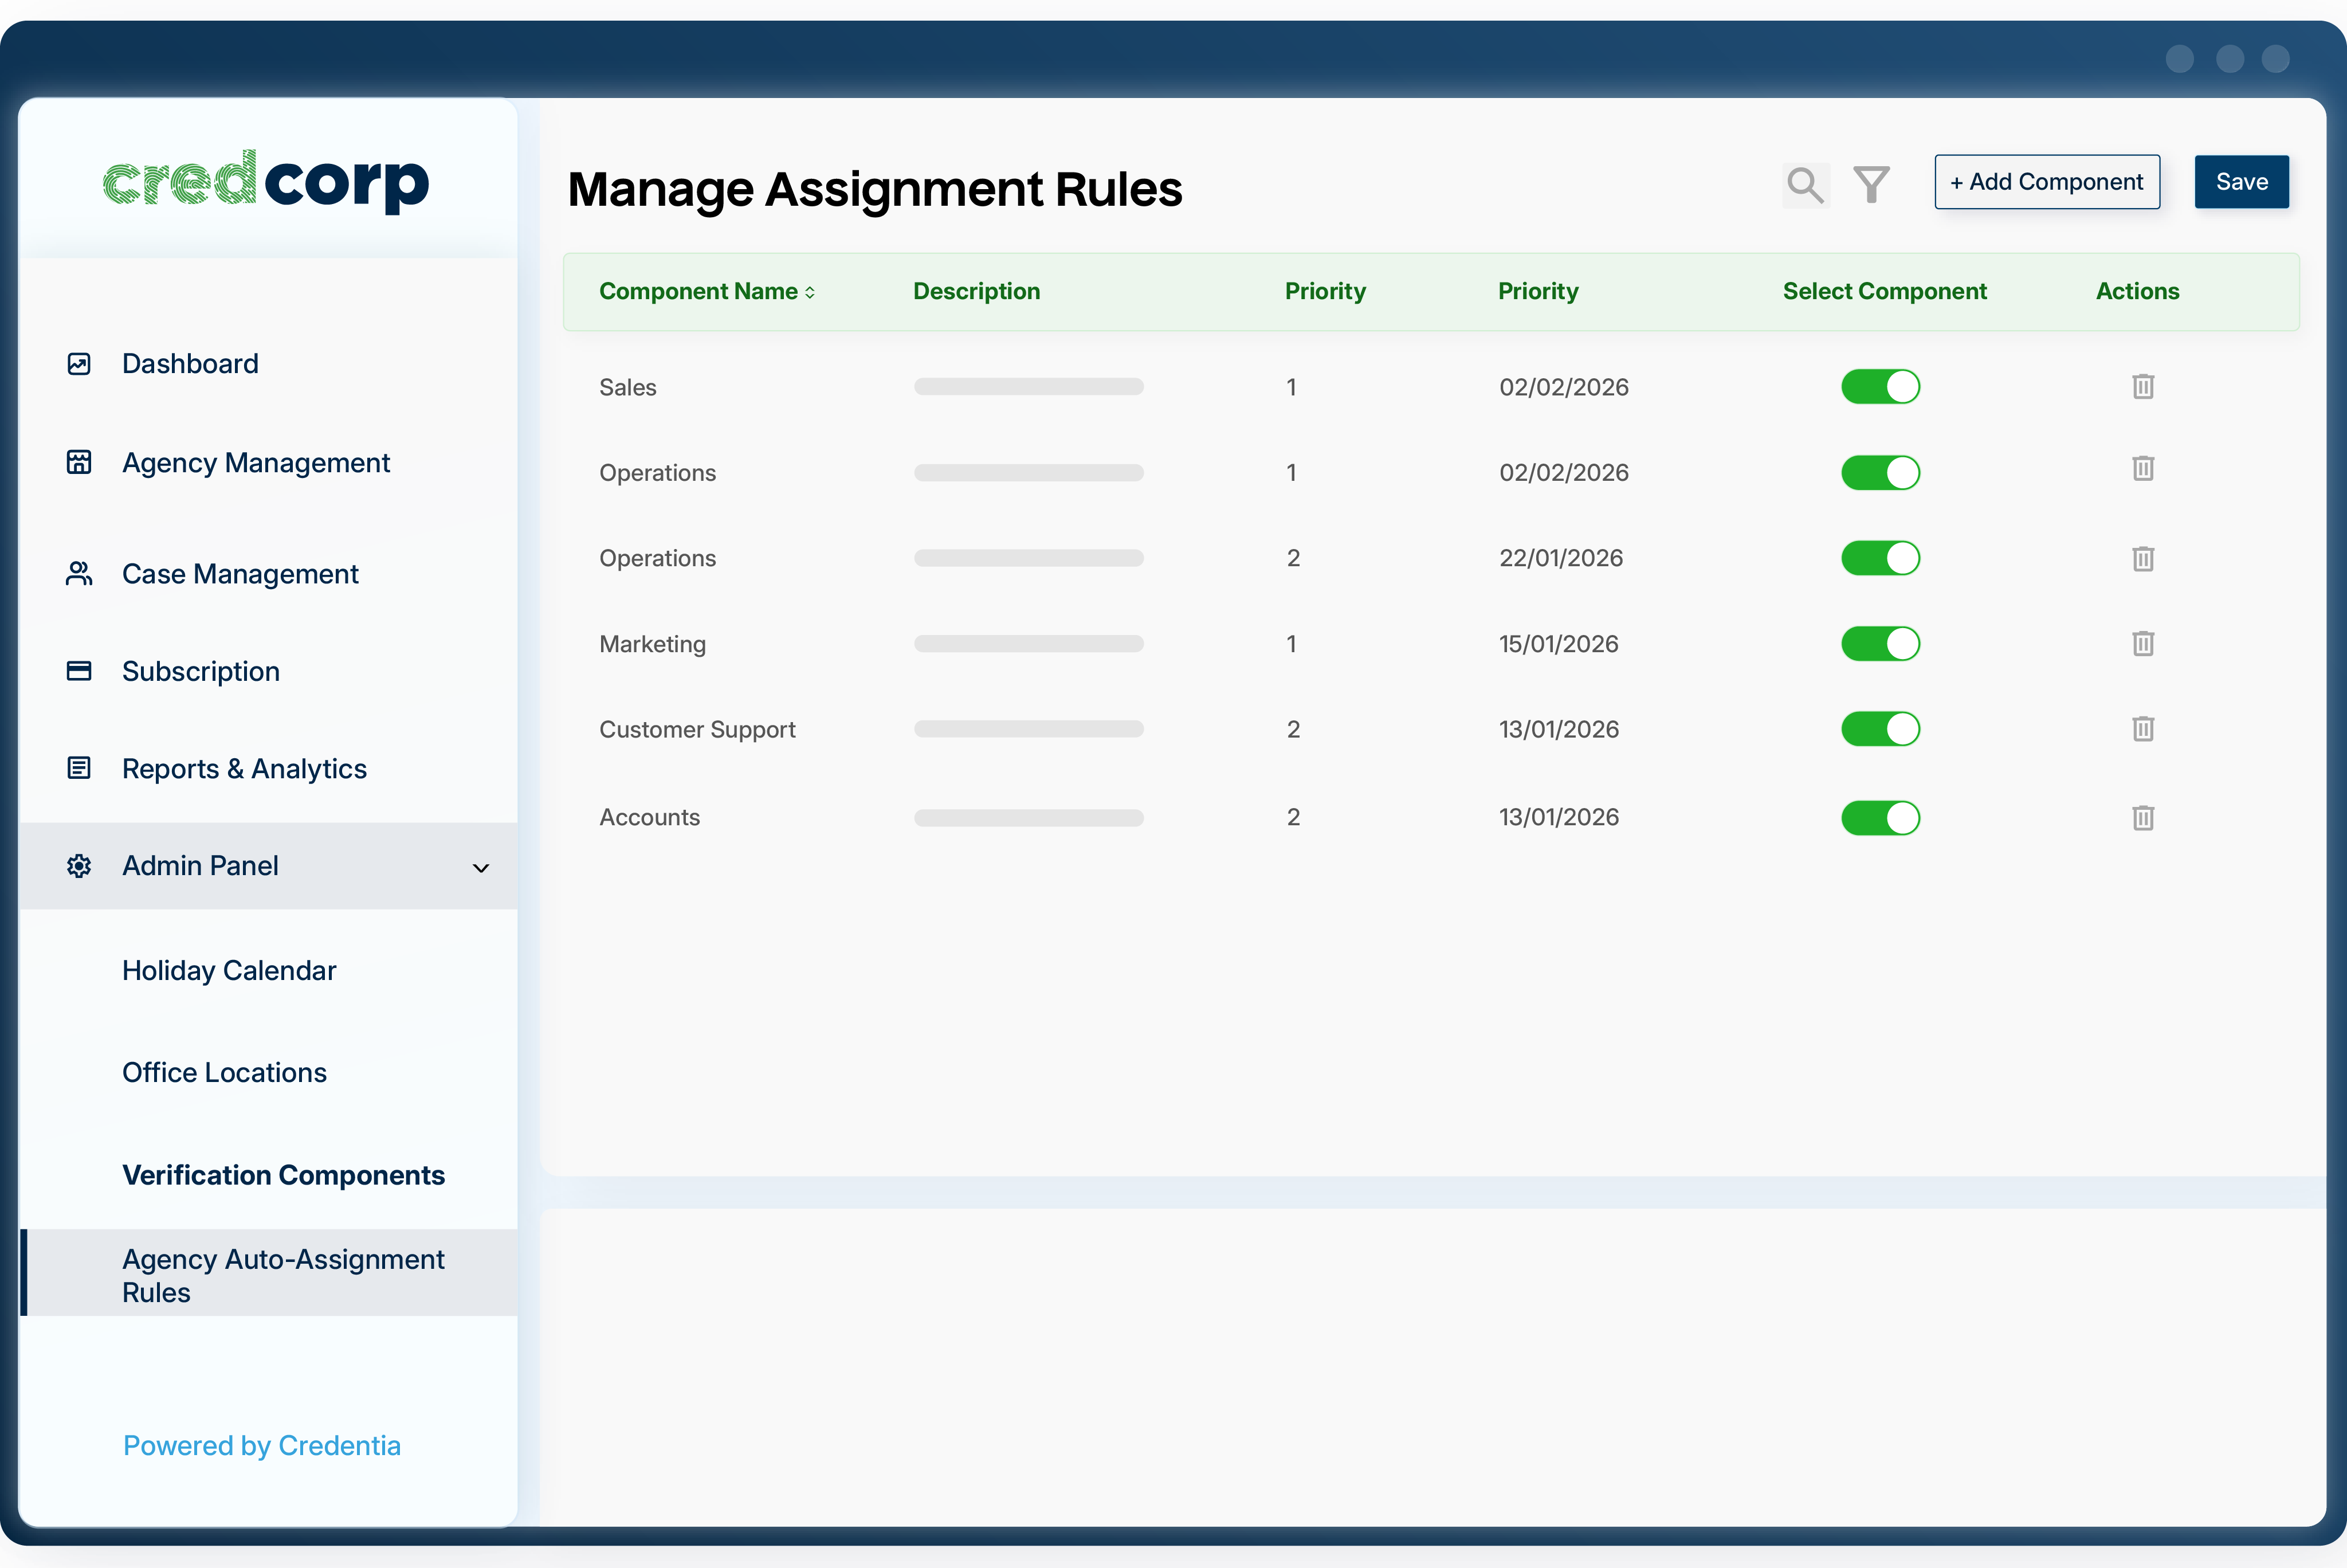Click the Case Management people icon

pyautogui.click(x=79, y=573)
